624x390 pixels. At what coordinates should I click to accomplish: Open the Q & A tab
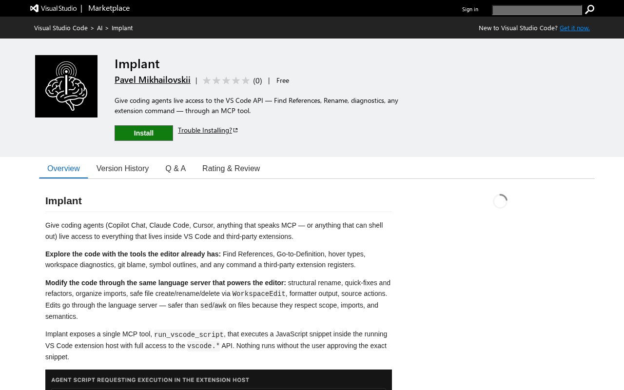(175, 169)
